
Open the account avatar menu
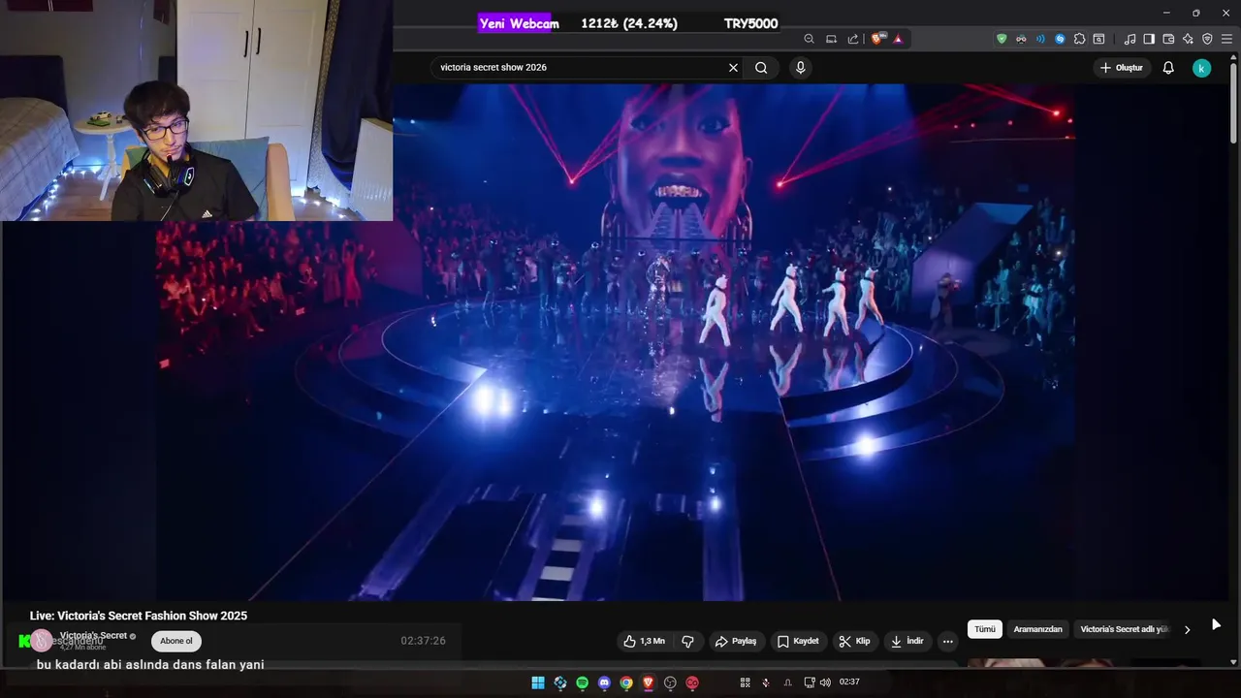[1201, 68]
